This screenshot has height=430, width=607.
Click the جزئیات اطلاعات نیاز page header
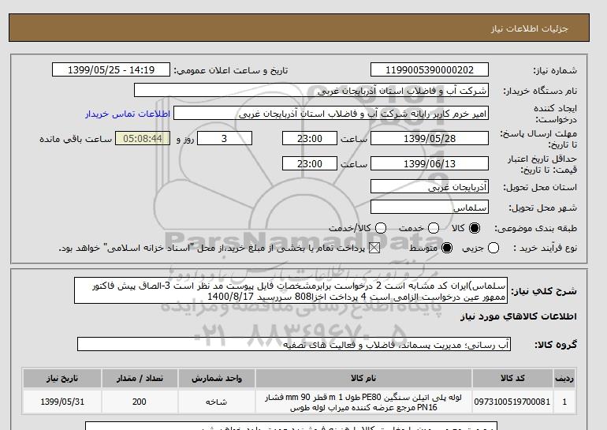(x=529, y=28)
